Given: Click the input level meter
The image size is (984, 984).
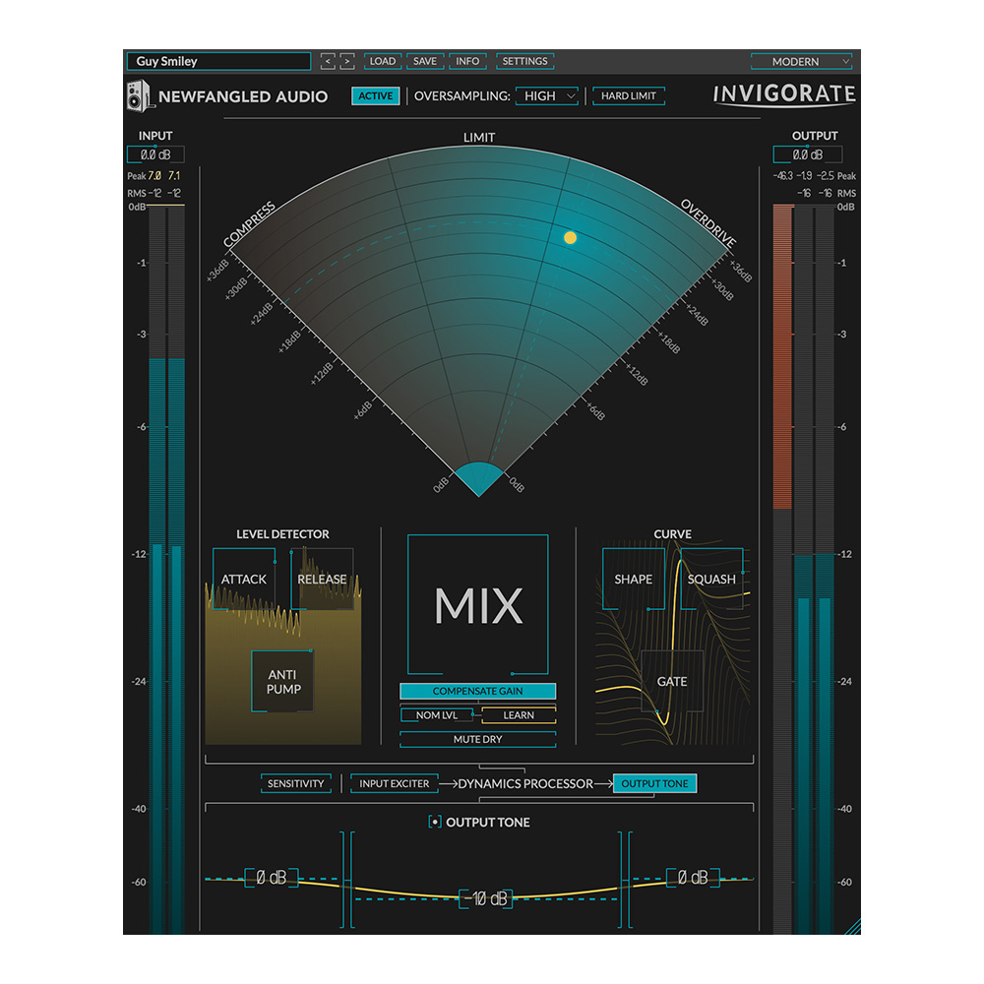Looking at the screenshot, I should [167, 569].
